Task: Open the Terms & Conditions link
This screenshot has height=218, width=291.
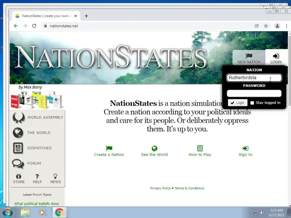Action: 189,188
